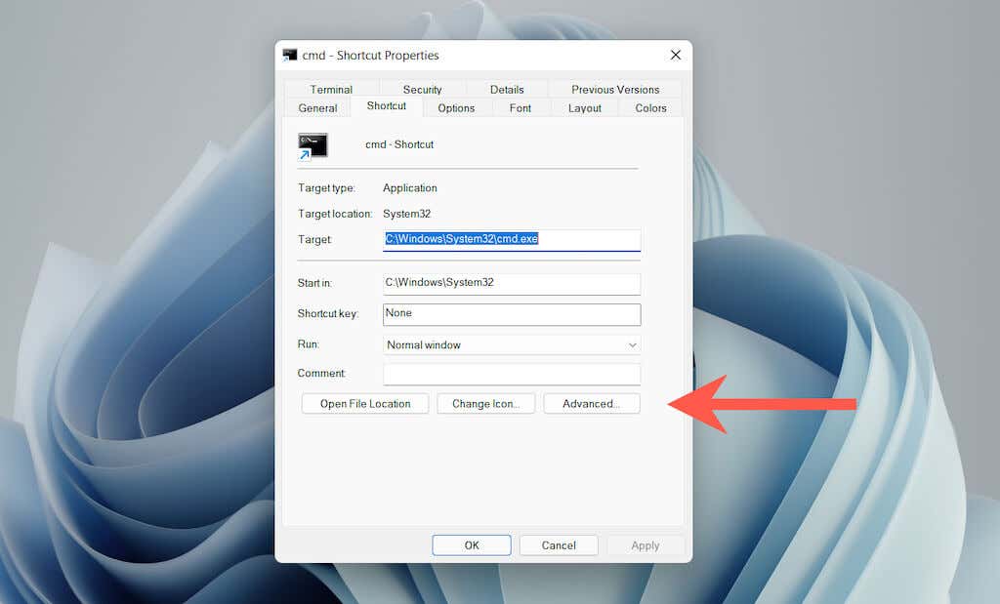The width and height of the screenshot is (1000, 604).
Task: Click the cmd icon in the title bar
Action: [290, 56]
